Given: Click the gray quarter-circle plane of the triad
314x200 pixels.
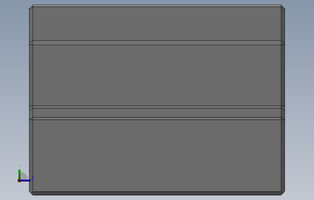Looking at the screenshot, I should 24,176.
